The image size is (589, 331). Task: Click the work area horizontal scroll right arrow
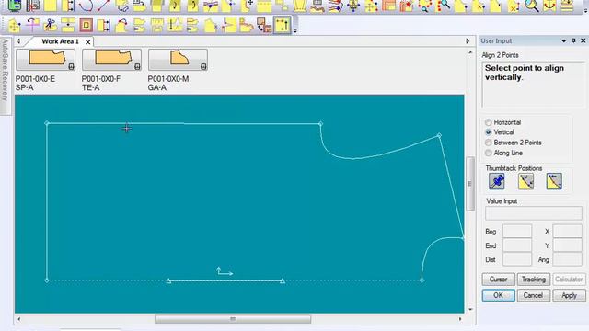coord(460,319)
